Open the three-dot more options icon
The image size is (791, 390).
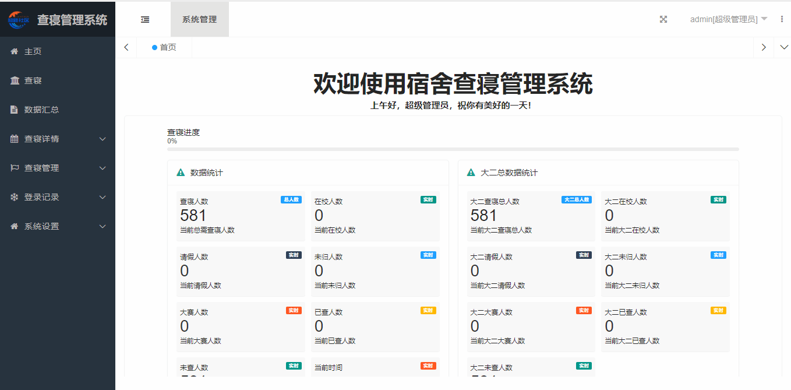[781, 19]
